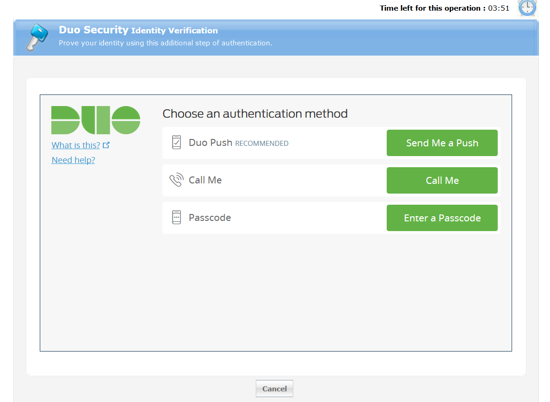Choose the Enter a Passcode button
This screenshot has width=550, height=402.
pos(442,218)
